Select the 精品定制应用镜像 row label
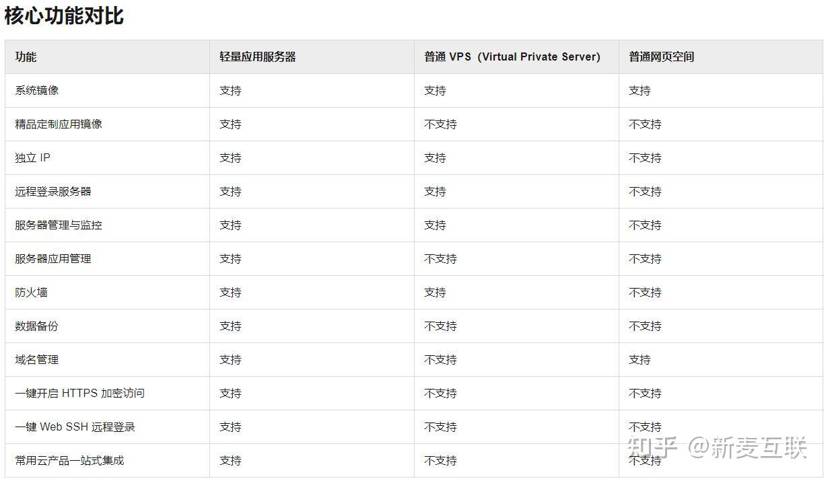The image size is (828, 481). click(59, 124)
